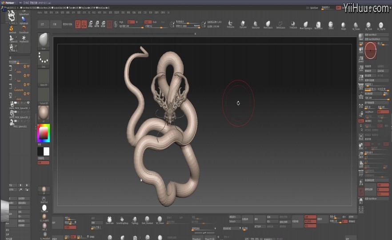Toggle the Zadd button
Image resolution: width=392 pixels, height=240 pixels.
[x=148, y=22]
